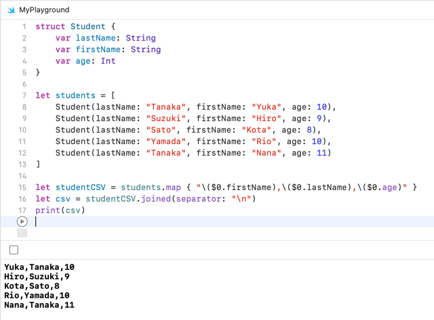Click the students array name on line 7
The height and width of the screenshot is (320, 434).
75,95
